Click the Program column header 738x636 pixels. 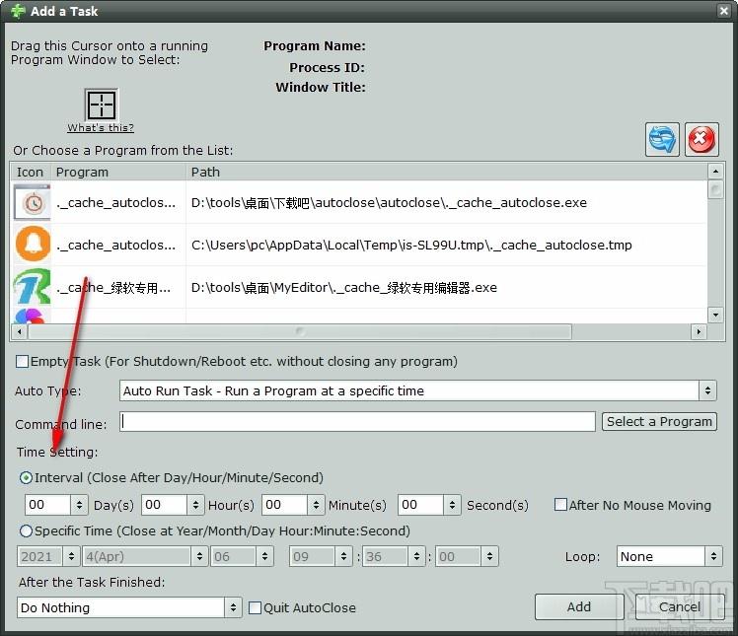click(x=119, y=173)
